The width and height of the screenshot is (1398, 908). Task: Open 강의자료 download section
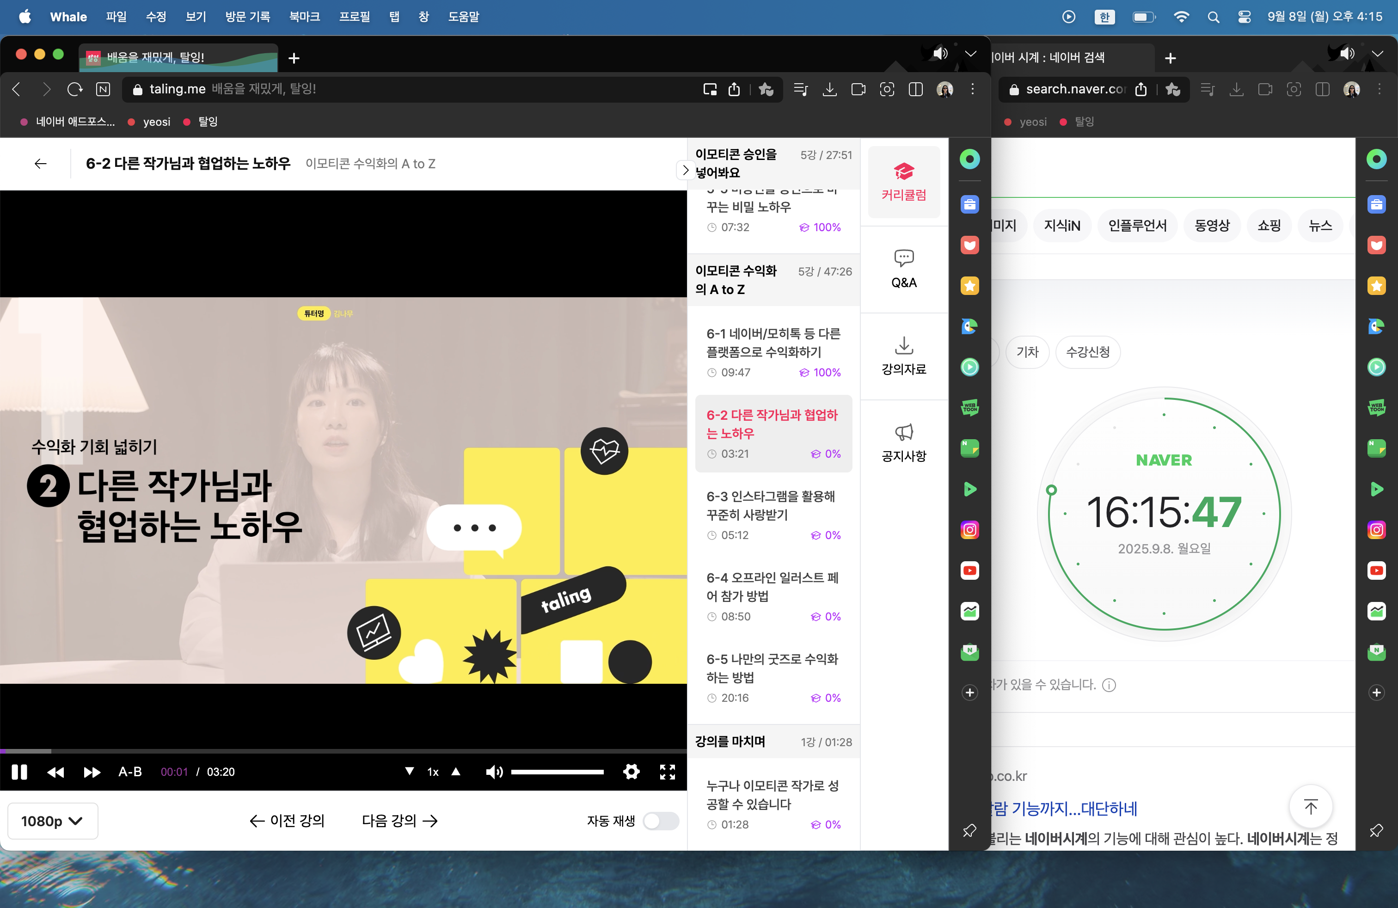coord(903,356)
